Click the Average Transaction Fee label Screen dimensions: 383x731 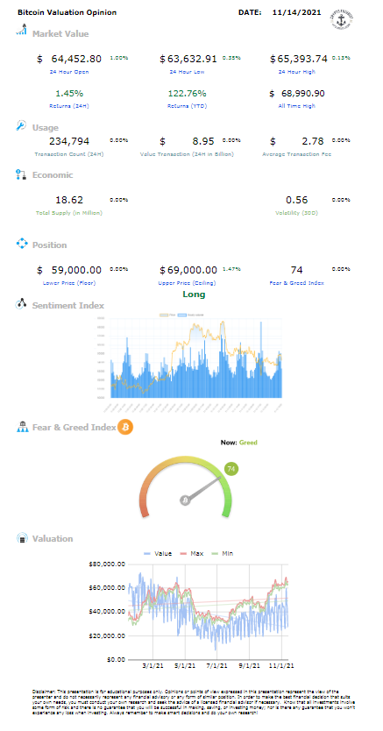pyautogui.click(x=297, y=154)
